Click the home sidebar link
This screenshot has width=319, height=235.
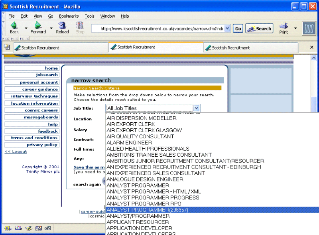[x=32, y=68]
